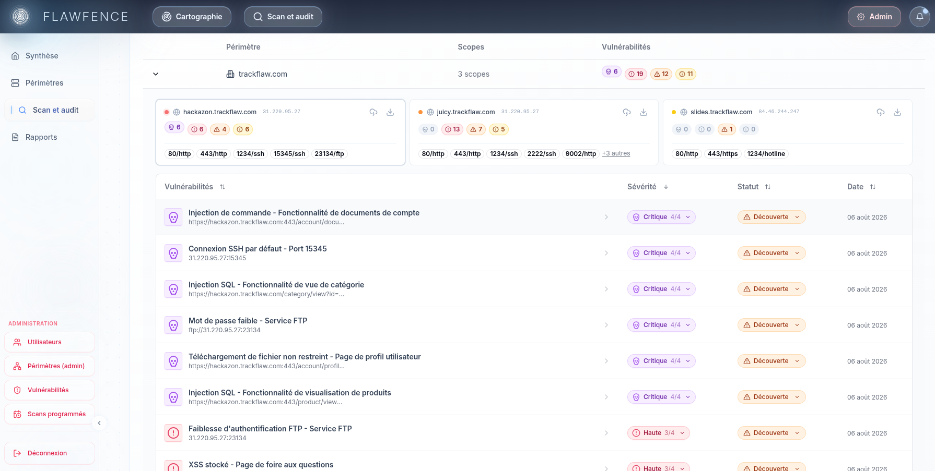Click the Flawfence logo icon
This screenshot has height=471, width=935.
click(x=20, y=17)
